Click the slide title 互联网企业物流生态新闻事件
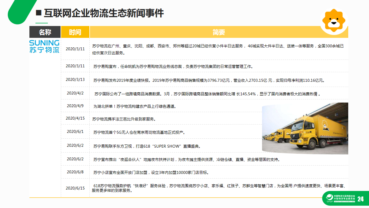 coord(103,13)
